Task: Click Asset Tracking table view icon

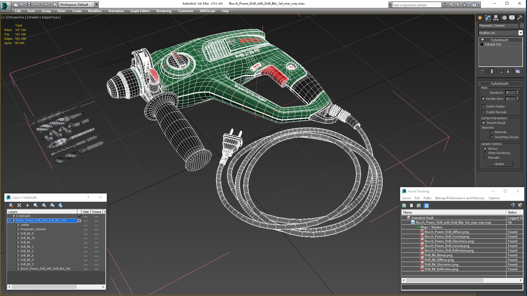Action: (426, 206)
